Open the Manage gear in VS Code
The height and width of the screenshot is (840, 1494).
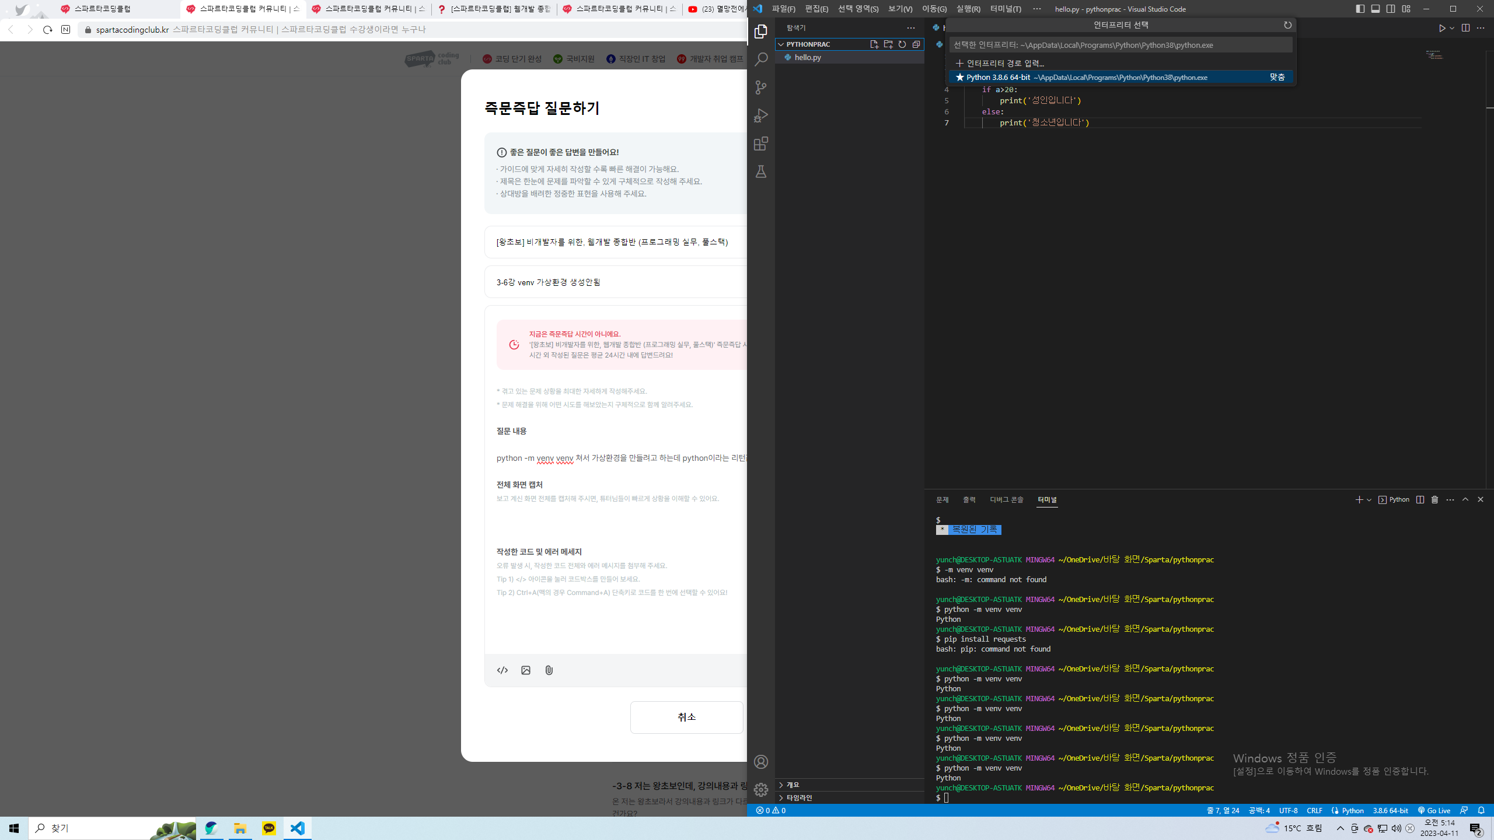pos(761,790)
